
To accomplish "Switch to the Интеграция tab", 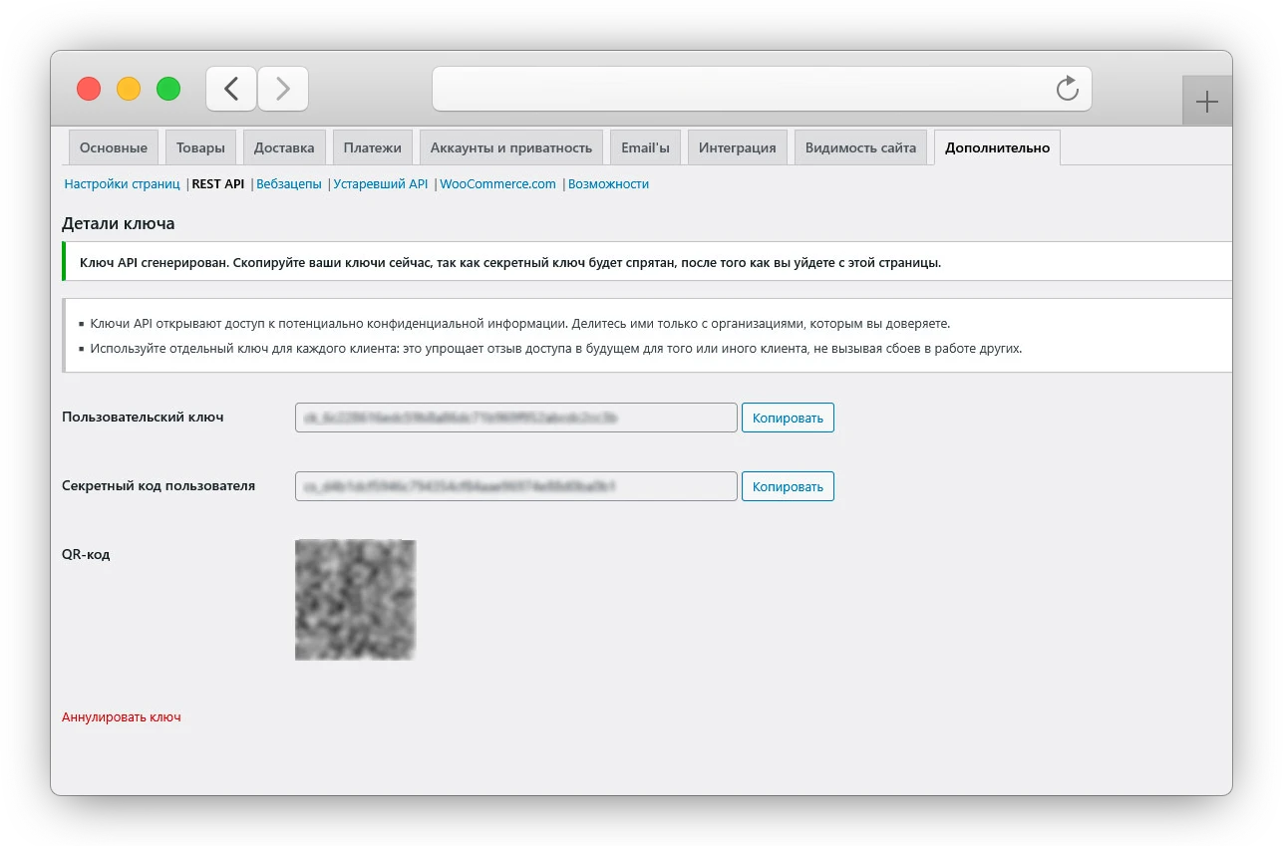I will pos(737,147).
